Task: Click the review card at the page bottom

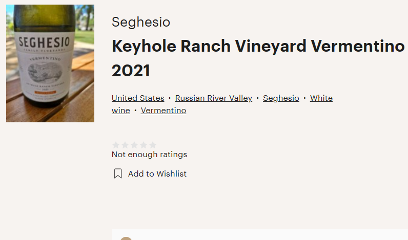Action: [x=260, y=234]
